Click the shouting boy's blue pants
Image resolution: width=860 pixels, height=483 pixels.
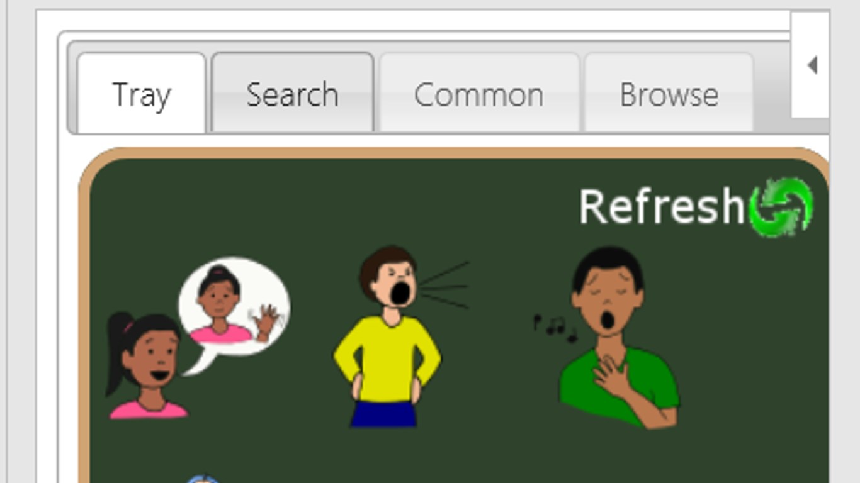click(x=383, y=414)
